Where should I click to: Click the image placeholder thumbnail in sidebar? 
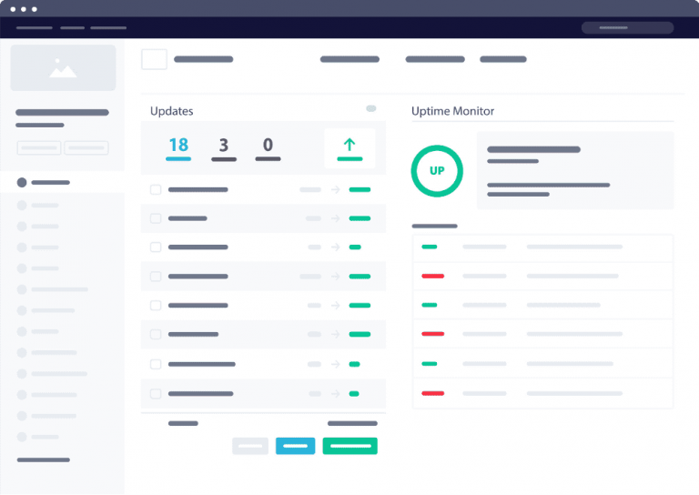click(x=63, y=68)
